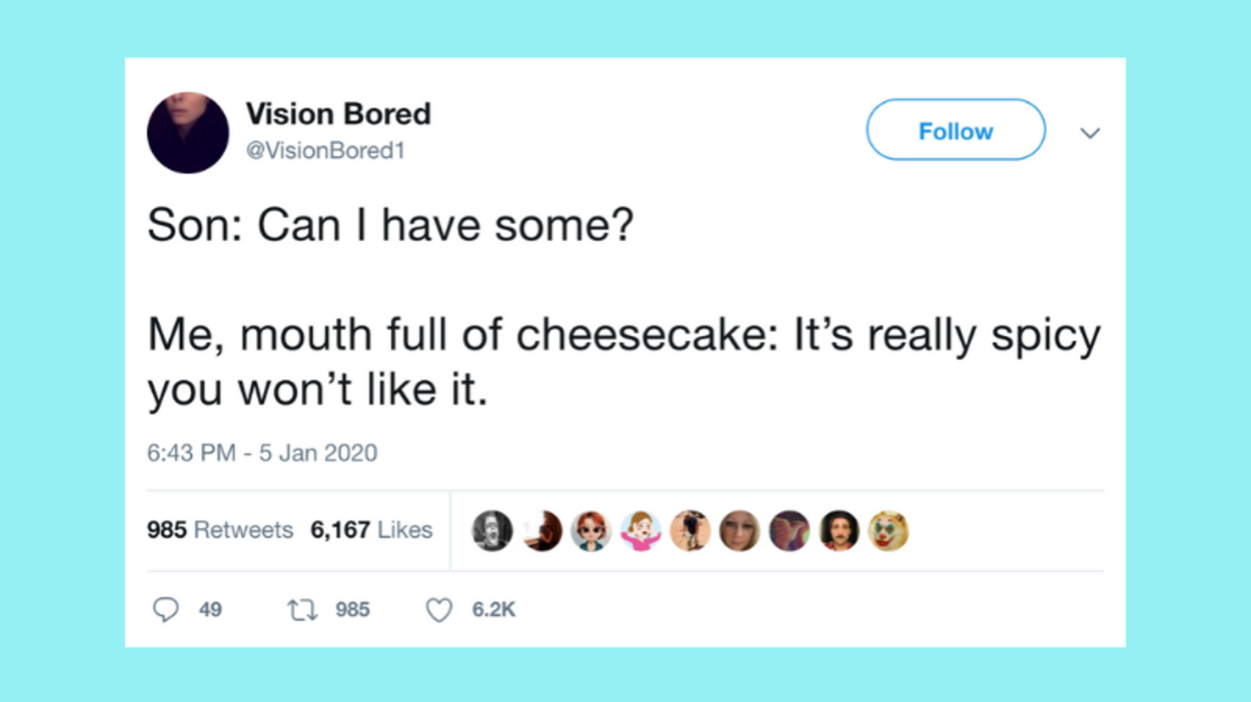Click the 6:43 PM - 5 Jan 2020 timestamp
The height and width of the screenshot is (702, 1251).
[262, 453]
